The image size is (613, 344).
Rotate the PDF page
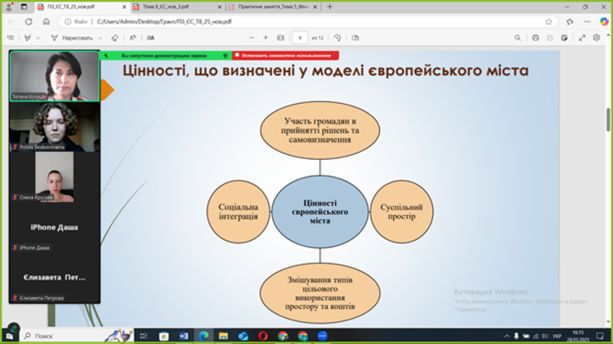click(337, 37)
